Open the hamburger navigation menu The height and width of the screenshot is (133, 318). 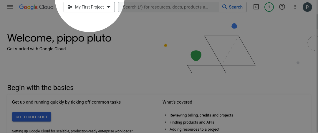pyautogui.click(x=10, y=7)
